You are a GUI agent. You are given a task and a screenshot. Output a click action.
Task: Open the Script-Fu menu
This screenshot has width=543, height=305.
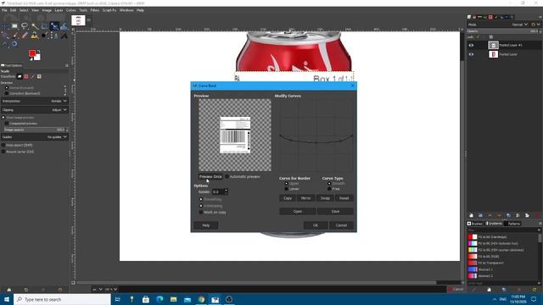pos(109,10)
